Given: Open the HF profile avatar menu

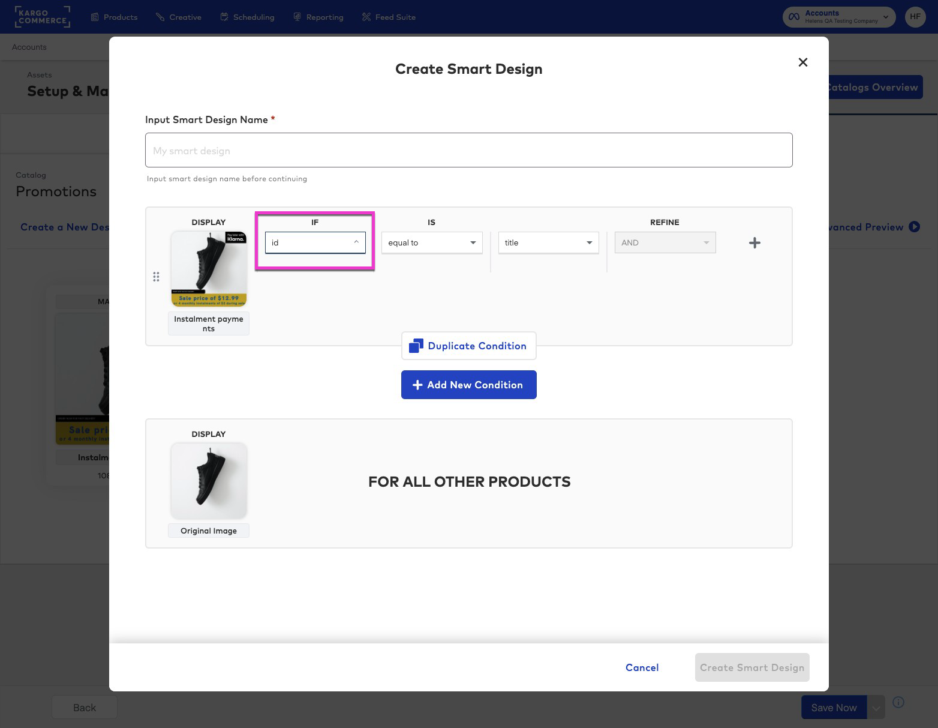Looking at the screenshot, I should click(915, 17).
